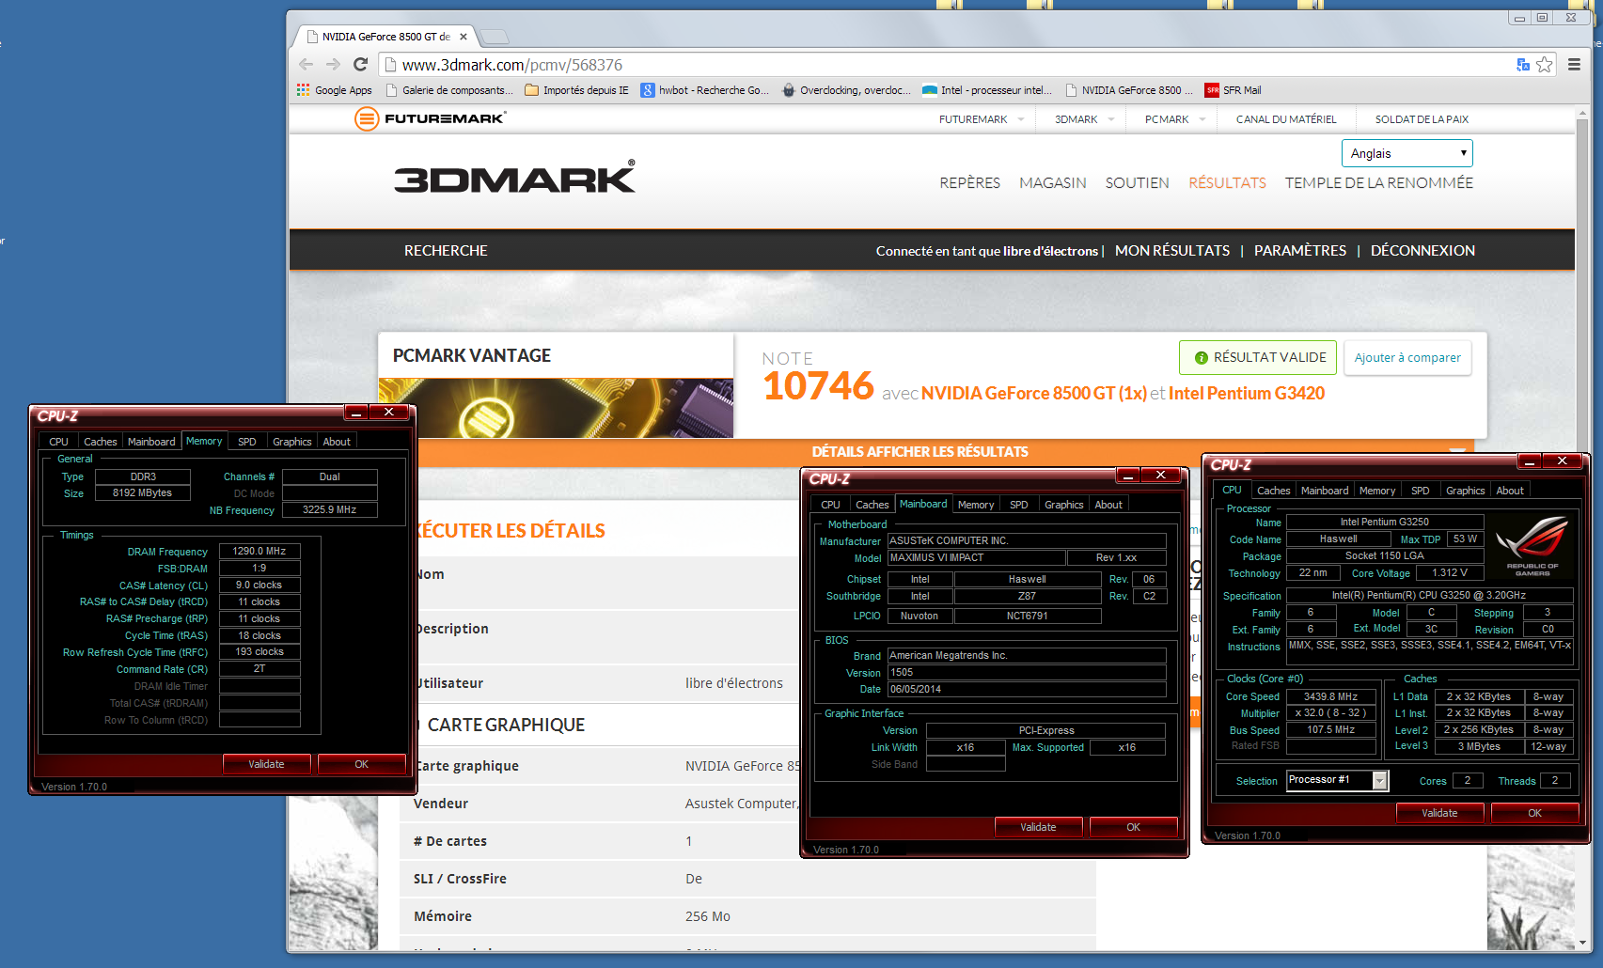Click the NVIDIA GeForce 8500 GT (1x) link
The height and width of the screenshot is (968, 1603).
(x=1033, y=393)
